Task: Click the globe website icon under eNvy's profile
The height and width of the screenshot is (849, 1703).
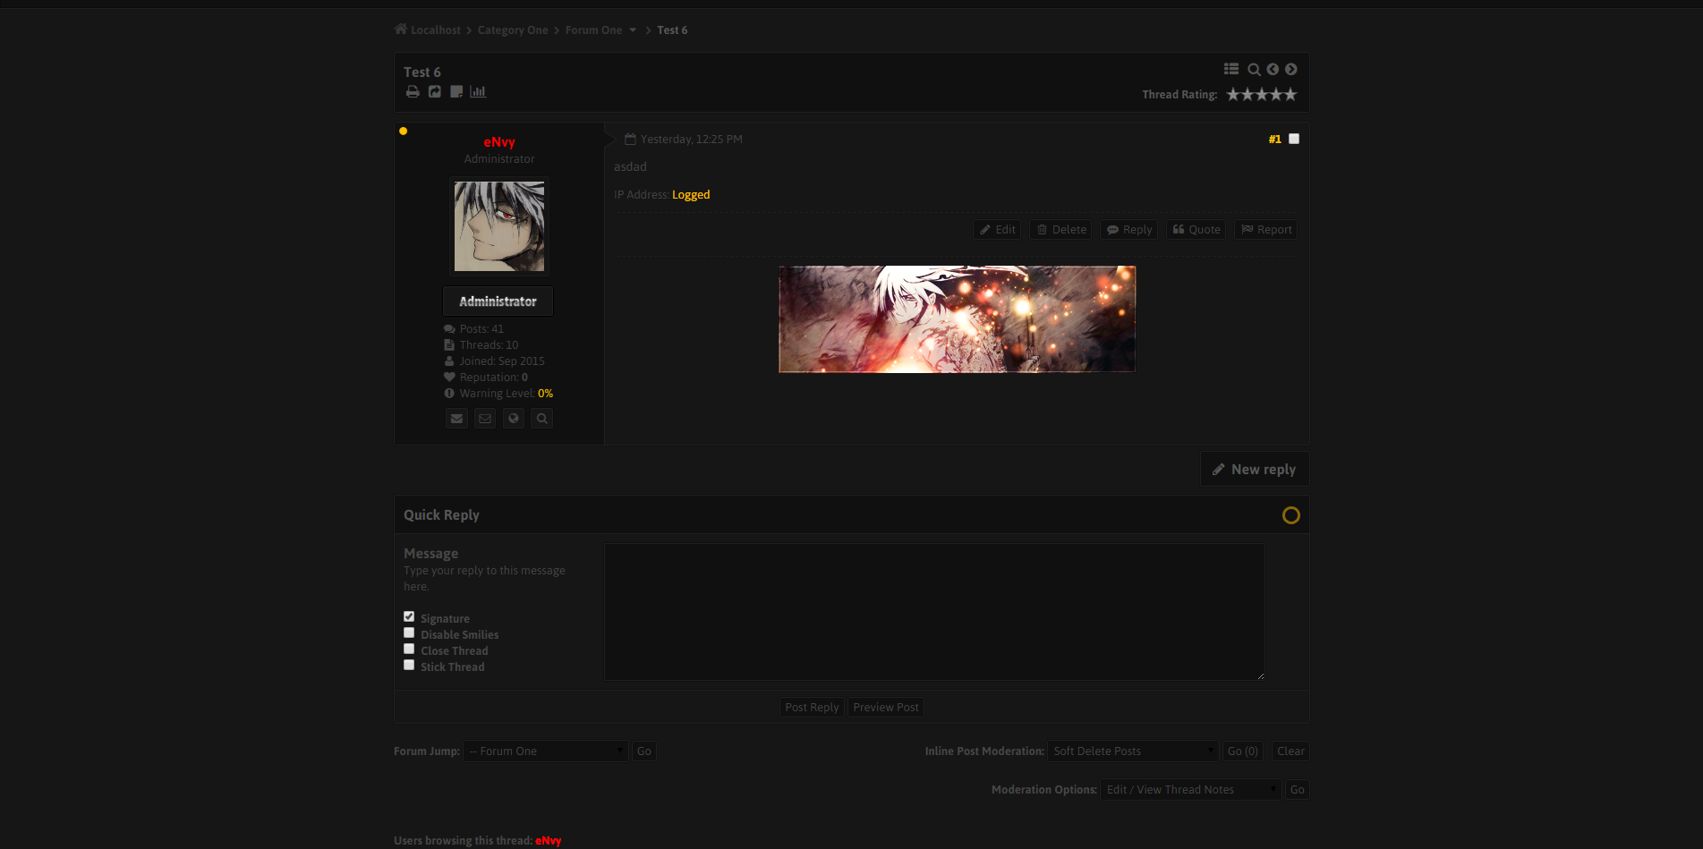Action: pos(513,419)
